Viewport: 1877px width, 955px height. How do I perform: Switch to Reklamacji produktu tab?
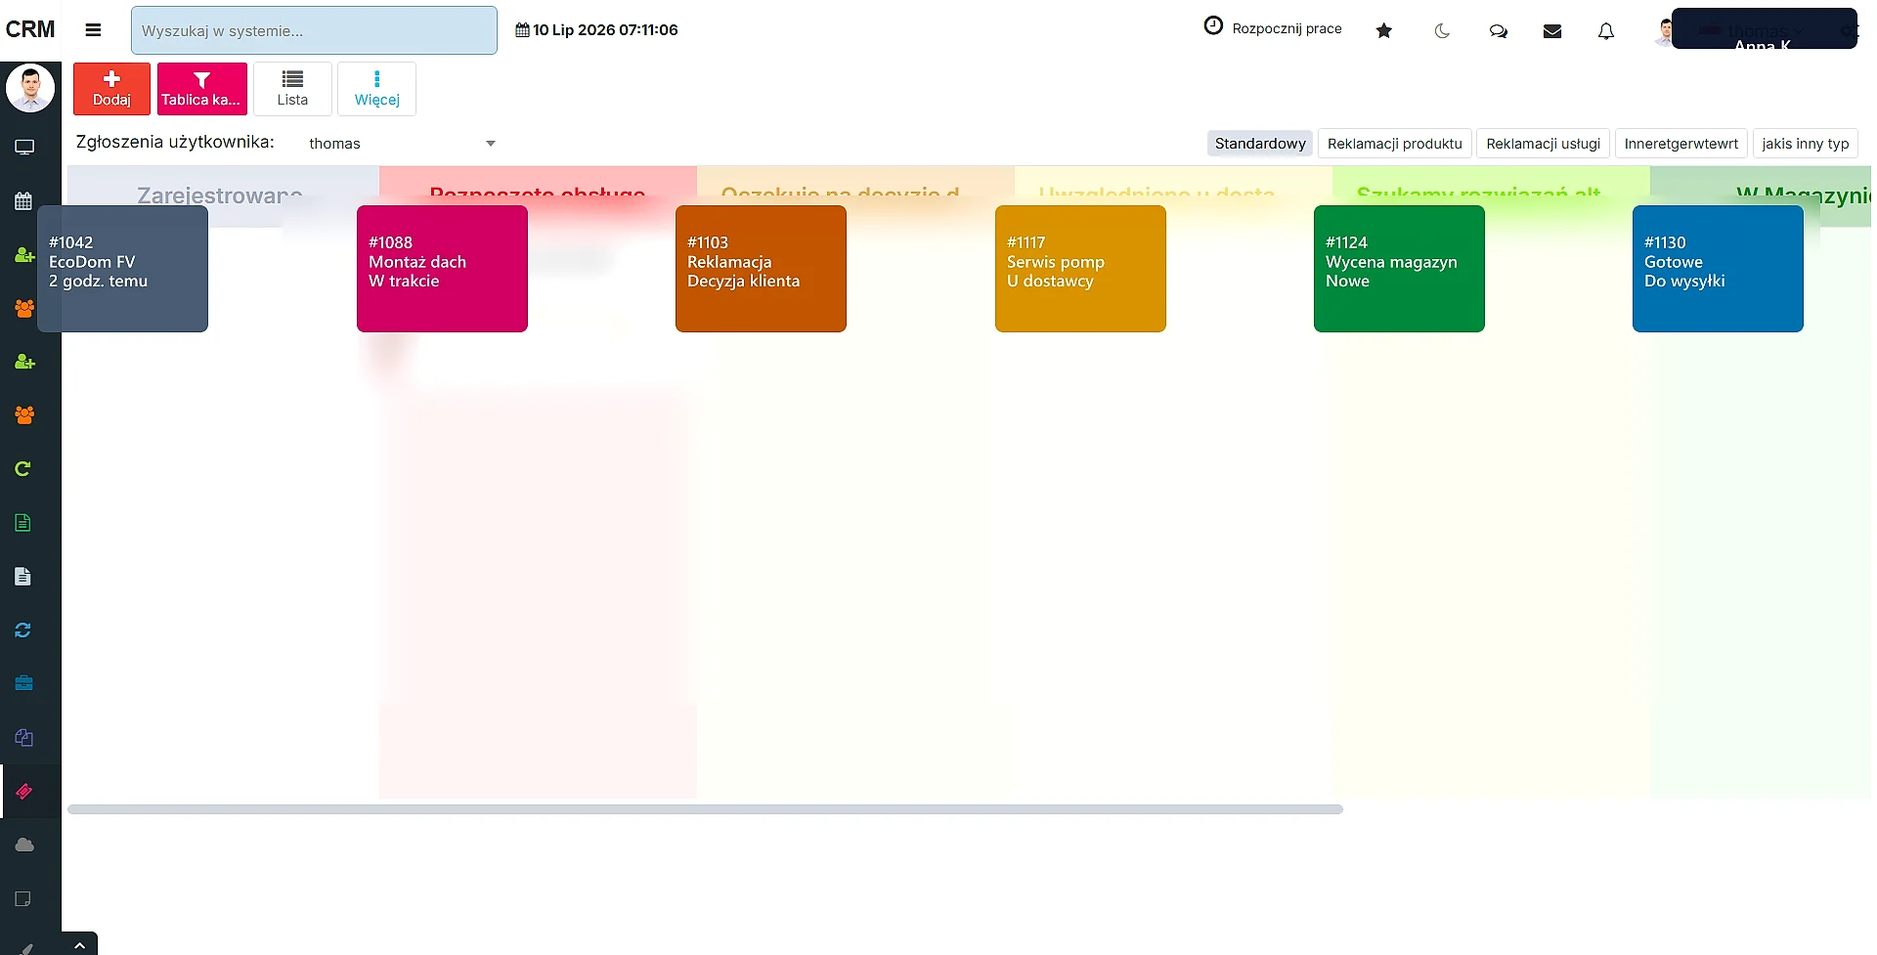1394,144
